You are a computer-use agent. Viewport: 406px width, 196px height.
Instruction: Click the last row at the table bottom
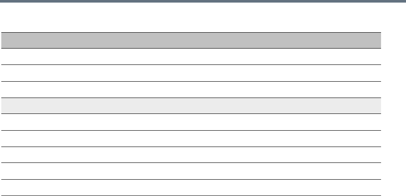coord(191,188)
